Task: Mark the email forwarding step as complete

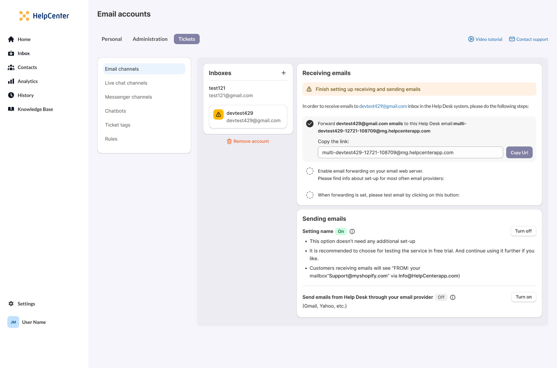Action: coord(309,124)
